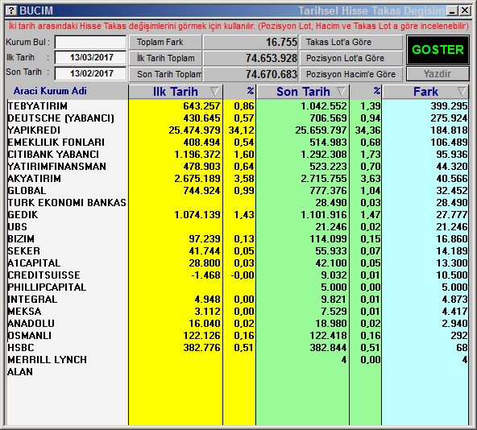Screen dimensions: 477x430
Task: Select the DEUTSCHE (YABANCI) row name
Action: coord(61,118)
